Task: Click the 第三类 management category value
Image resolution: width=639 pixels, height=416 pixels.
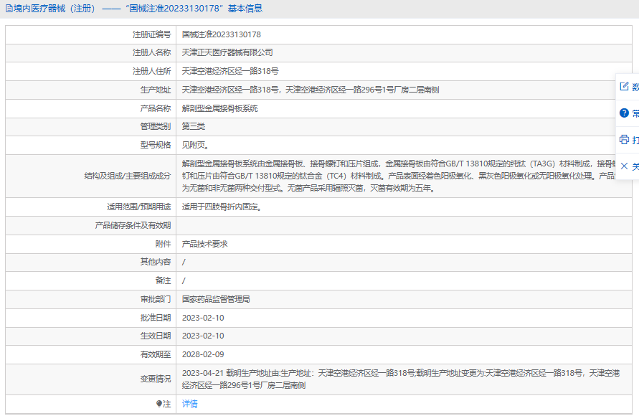Action: [x=194, y=127]
